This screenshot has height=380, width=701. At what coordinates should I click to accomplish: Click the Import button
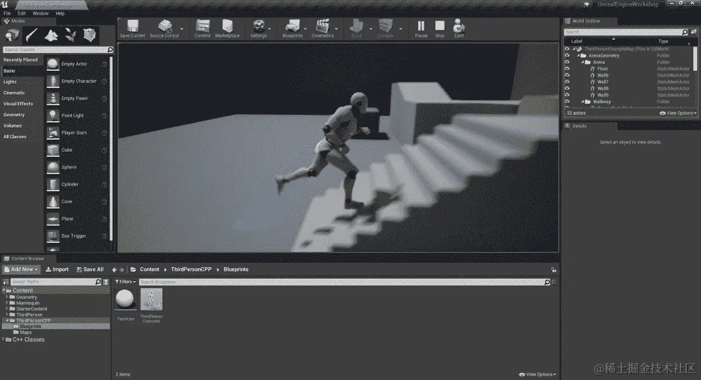pos(57,270)
